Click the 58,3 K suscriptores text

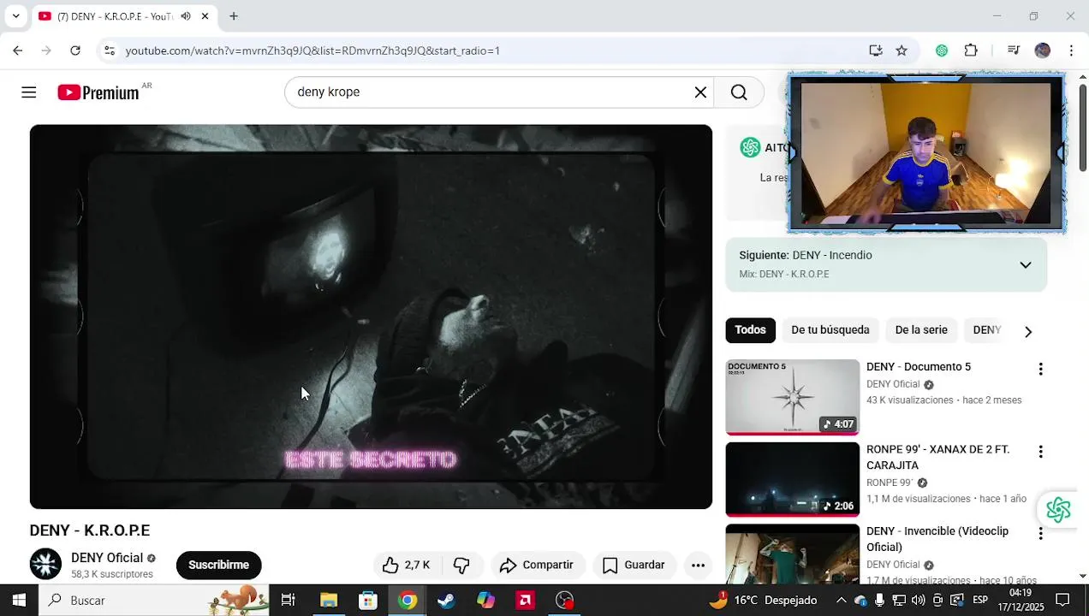[x=112, y=574]
